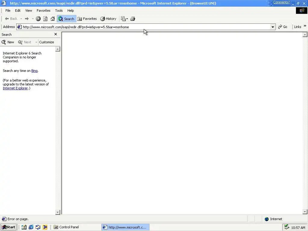The width and height of the screenshot is (308, 231).
Task: Open the Next button dropdown arrow
Action: [x=36, y=42]
